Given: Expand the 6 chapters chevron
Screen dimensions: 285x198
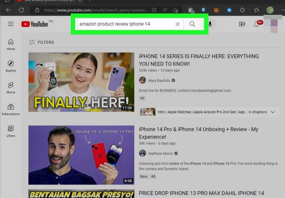Looking at the screenshot, I should tap(273, 112).
